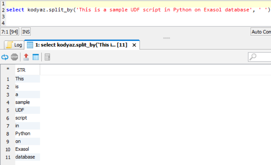Click 'kodyaz.split_by' in the SQL editor

(x=50, y=10)
